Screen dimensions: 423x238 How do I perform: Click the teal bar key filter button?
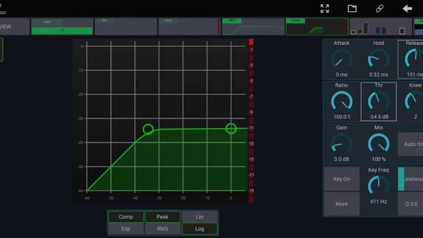[x=410, y=179]
